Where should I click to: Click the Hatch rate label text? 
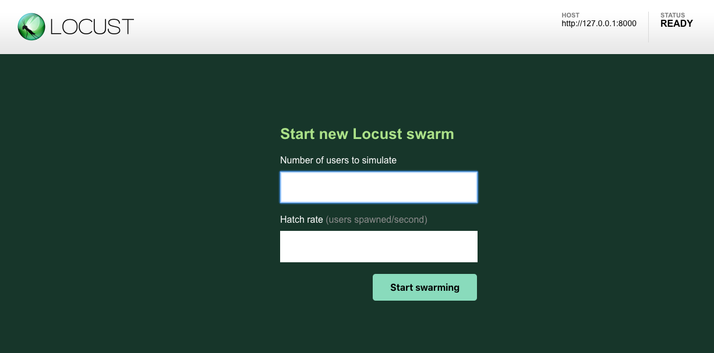tap(301, 219)
